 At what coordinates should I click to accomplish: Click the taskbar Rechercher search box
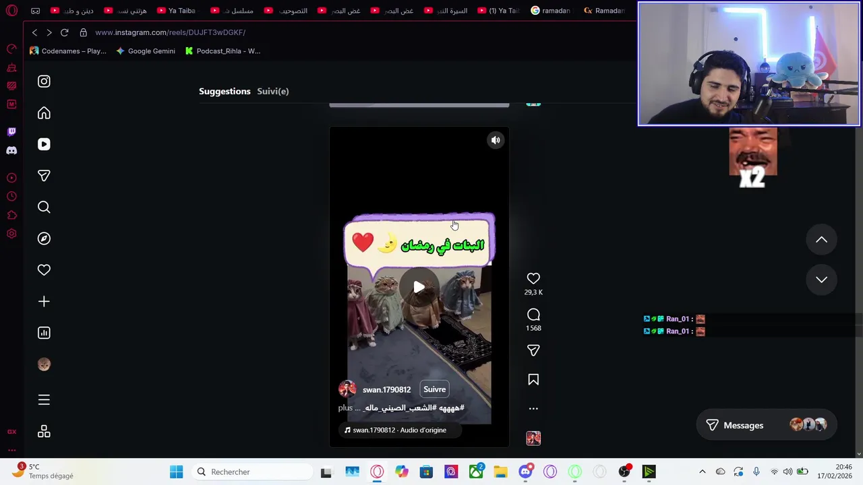(253, 472)
